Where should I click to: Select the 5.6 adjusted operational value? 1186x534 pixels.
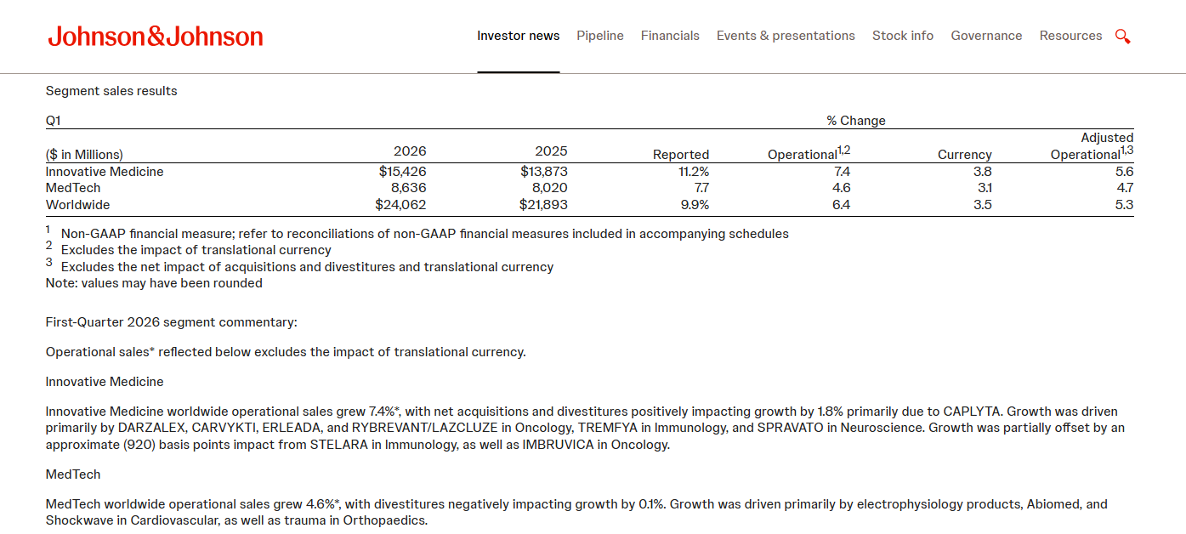click(x=1124, y=172)
